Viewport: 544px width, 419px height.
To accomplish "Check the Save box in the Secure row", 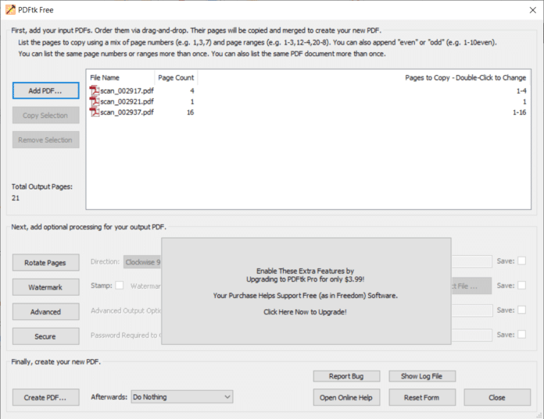I will (x=521, y=335).
